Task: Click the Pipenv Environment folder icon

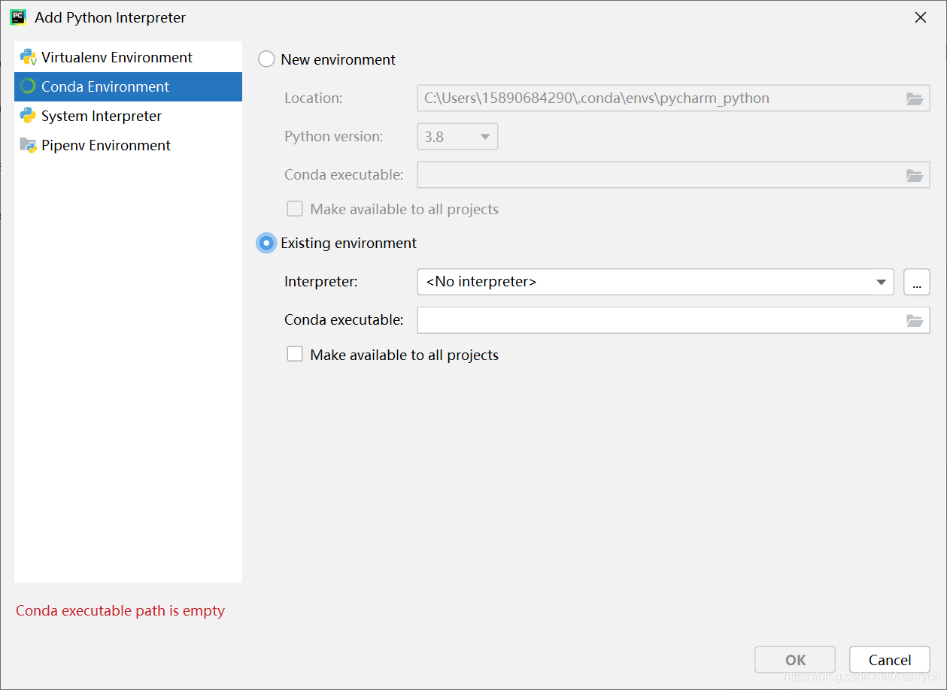Action: pos(28,145)
